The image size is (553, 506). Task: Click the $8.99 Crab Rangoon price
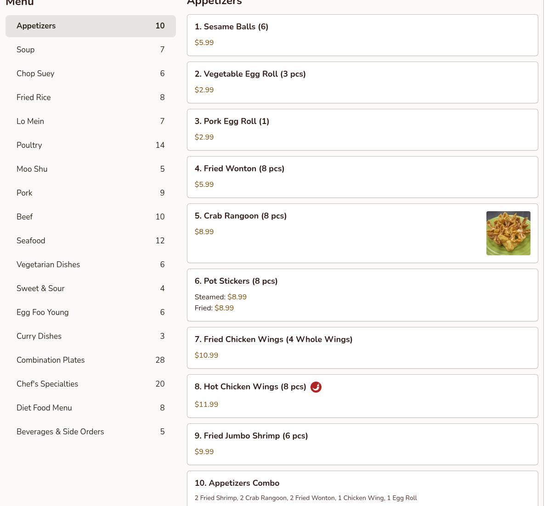click(x=204, y=232)
